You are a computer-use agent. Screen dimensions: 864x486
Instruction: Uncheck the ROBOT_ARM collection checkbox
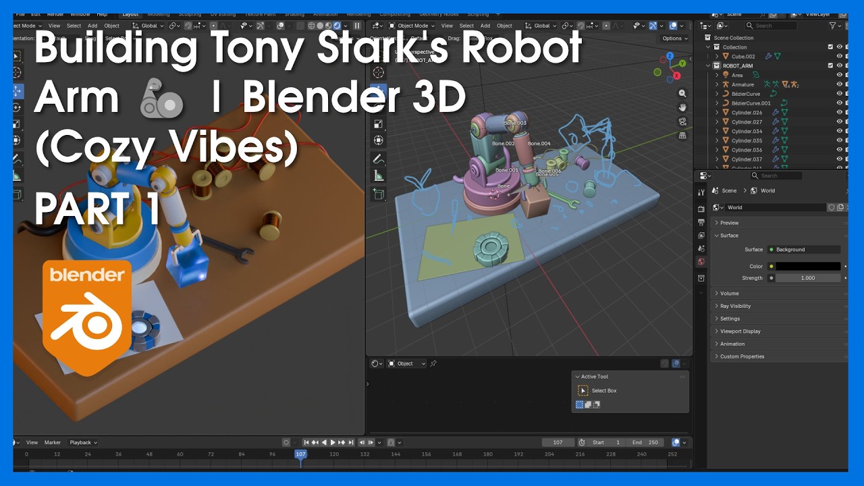tap(830, 65)
